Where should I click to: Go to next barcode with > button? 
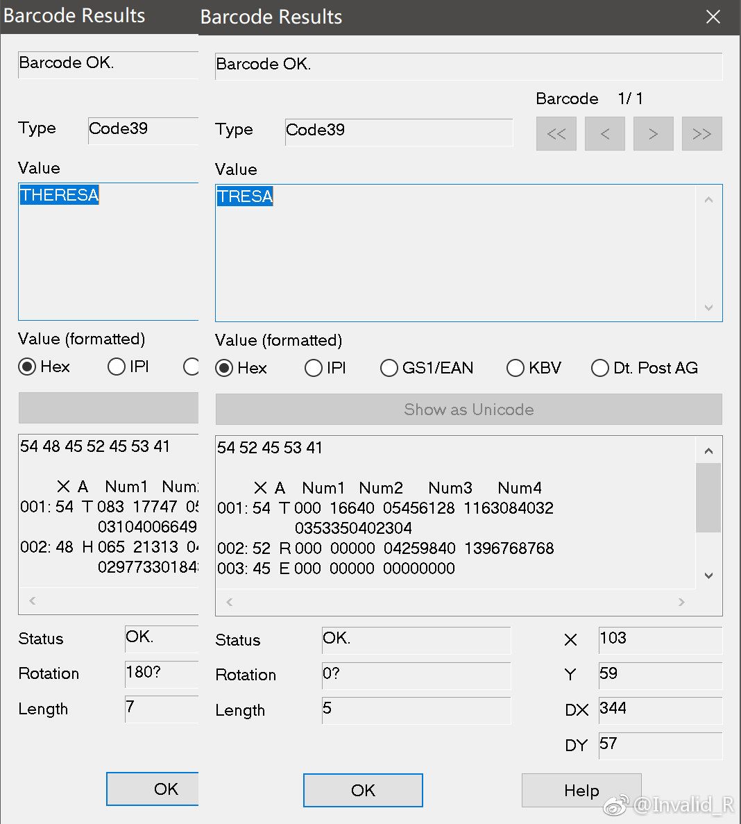pyautogui.click(x=654, y=134)
